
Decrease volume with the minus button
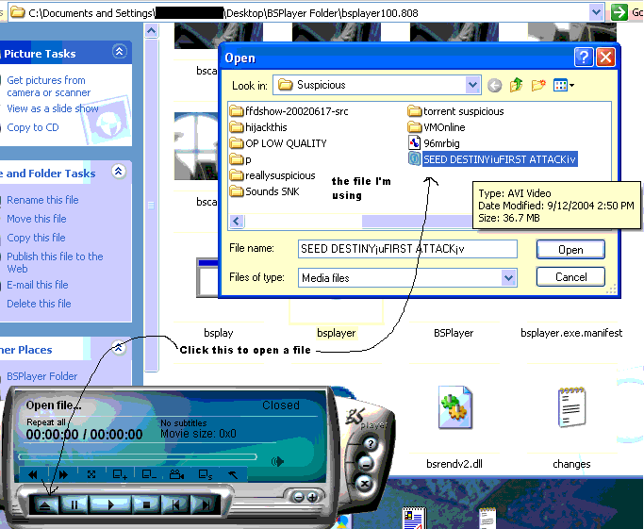pyautogui.click(x=299, y=497)
